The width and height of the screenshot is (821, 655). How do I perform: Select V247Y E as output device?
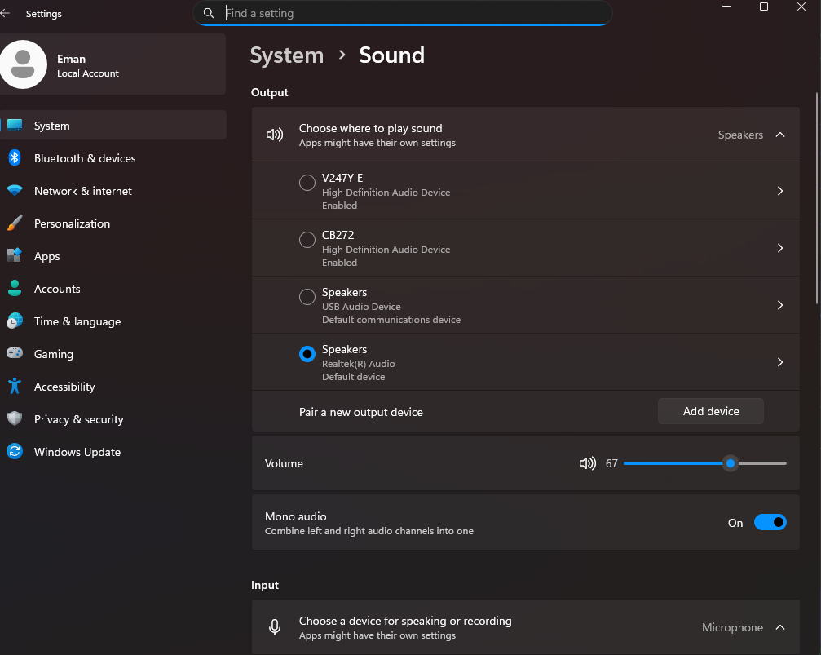tap(307, 183)
